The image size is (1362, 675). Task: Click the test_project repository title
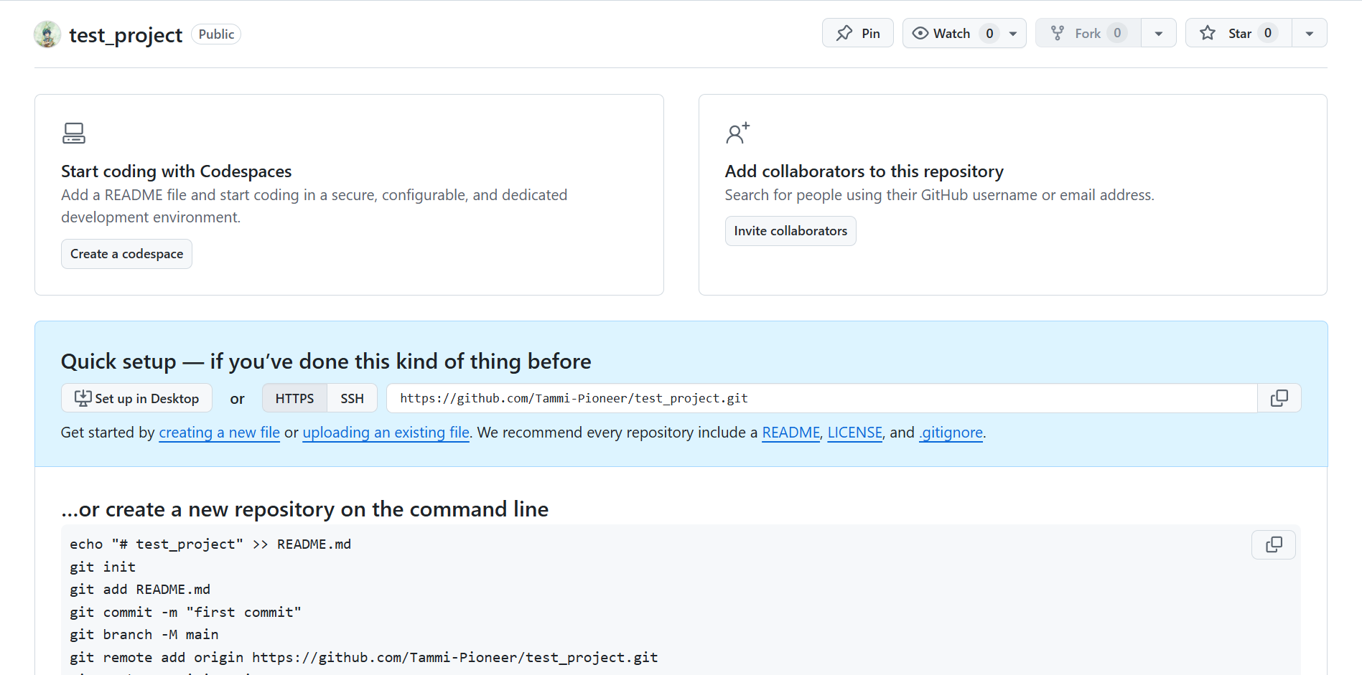click(126, 35)
